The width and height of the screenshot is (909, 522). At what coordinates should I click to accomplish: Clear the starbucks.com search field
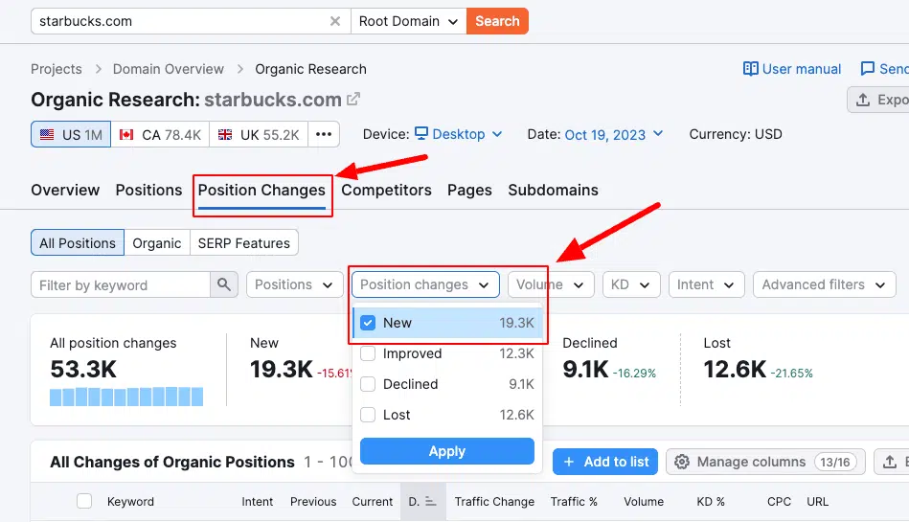pyautogui.click(x=334, y=21)
